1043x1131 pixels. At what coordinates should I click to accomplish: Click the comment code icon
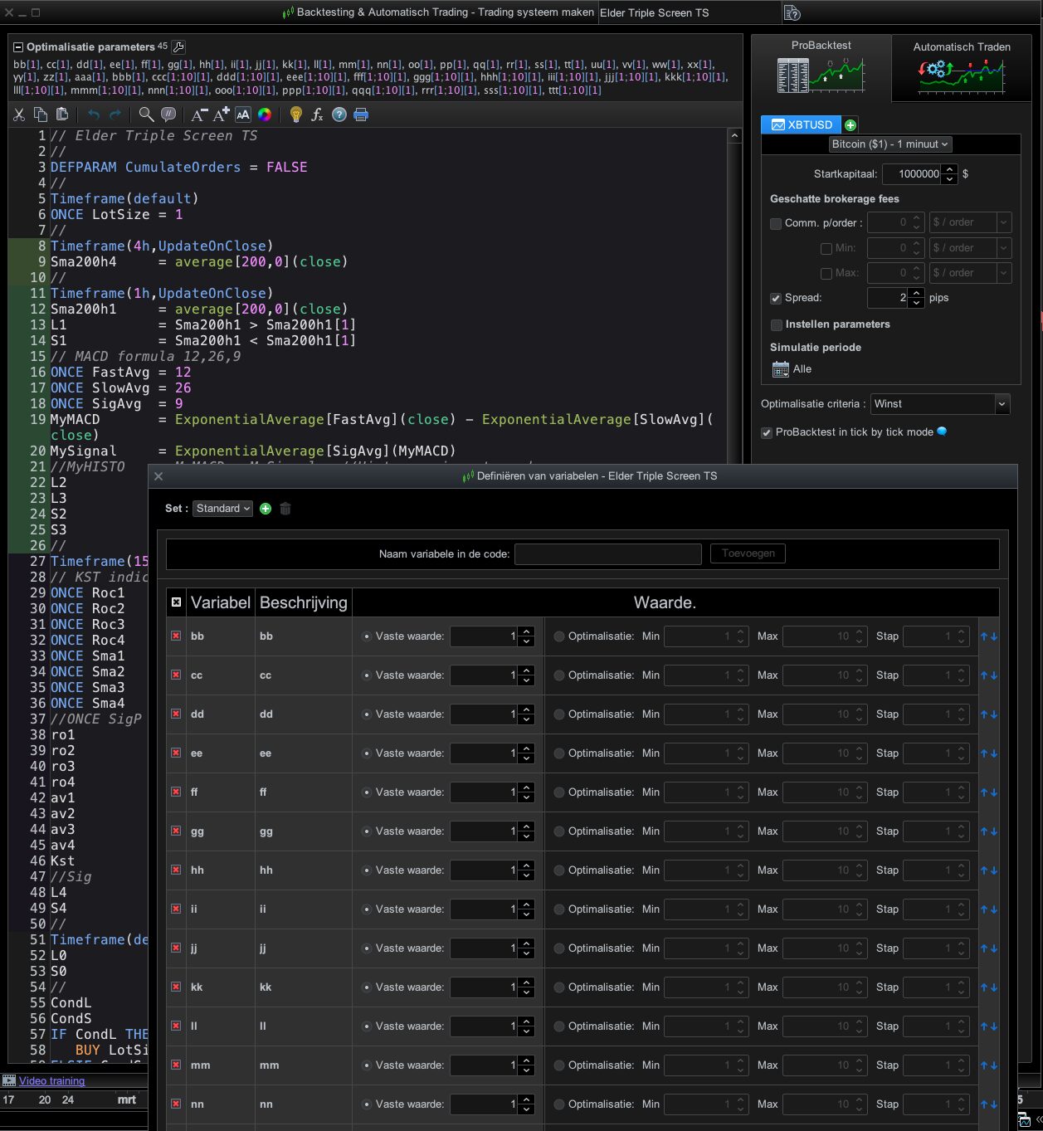point(168,115)
